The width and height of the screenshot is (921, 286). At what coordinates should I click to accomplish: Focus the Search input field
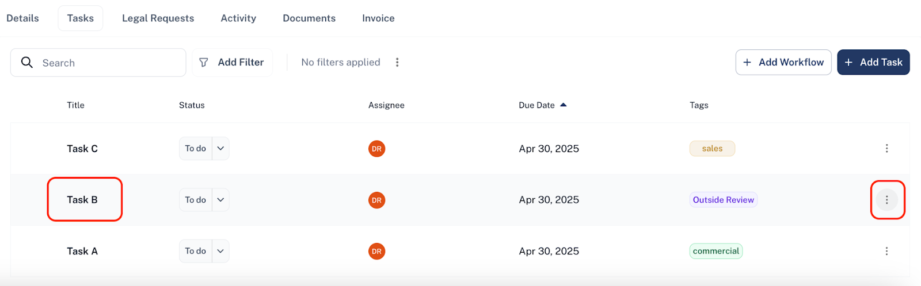[x=98, y=63]
